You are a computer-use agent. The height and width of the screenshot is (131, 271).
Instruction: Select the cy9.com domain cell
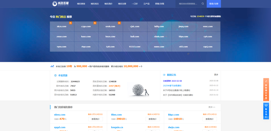pos(208,36)
